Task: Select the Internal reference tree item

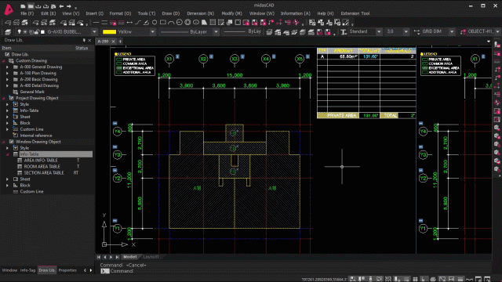Action: pyautogui.click(x=36, y=136)
